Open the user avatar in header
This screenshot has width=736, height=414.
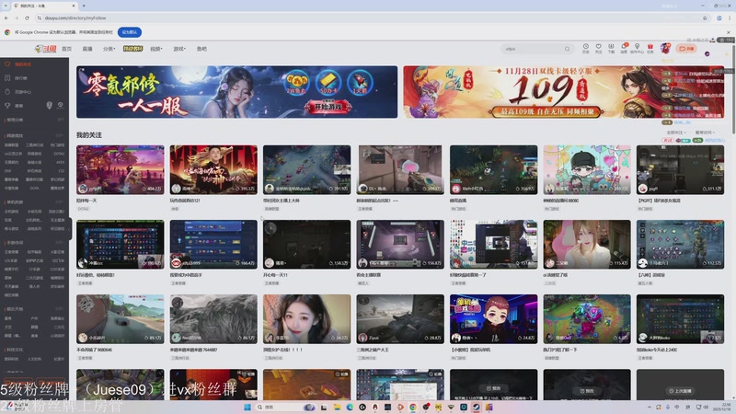(665, 48)
